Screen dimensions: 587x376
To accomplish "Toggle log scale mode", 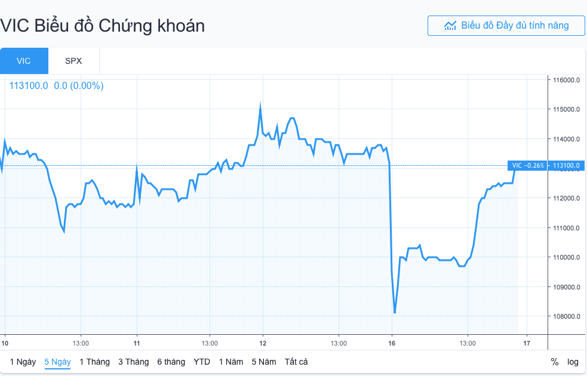I will pos(573,362).
